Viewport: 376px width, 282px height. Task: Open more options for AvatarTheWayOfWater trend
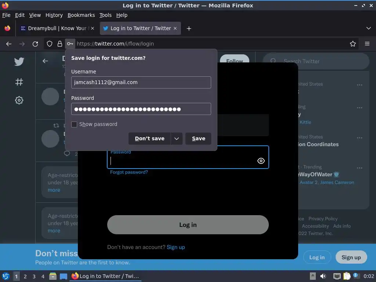click(359, 168)
